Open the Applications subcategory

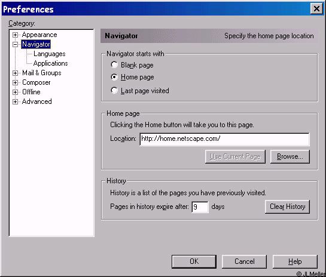[x=50, y=63]
